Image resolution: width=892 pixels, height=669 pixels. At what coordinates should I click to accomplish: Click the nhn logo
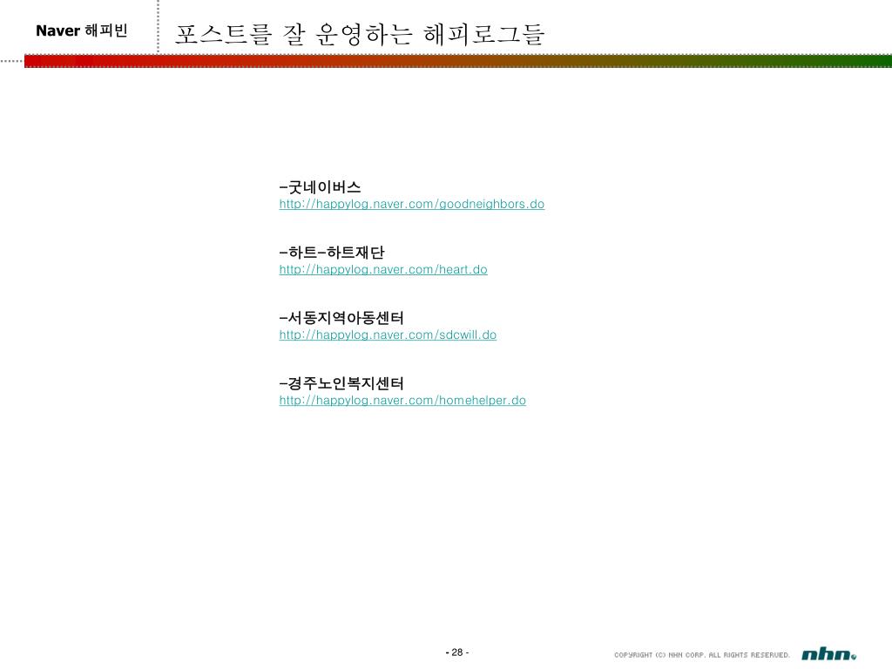tap(829, 654)
